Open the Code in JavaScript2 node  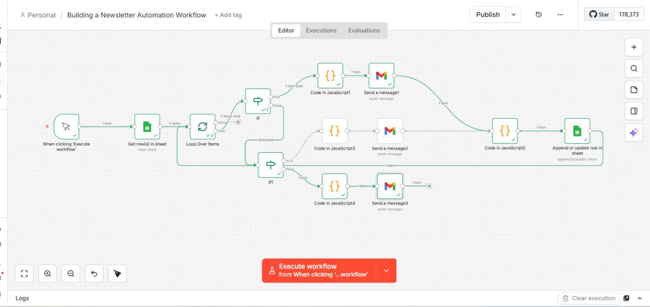point(505,131)
